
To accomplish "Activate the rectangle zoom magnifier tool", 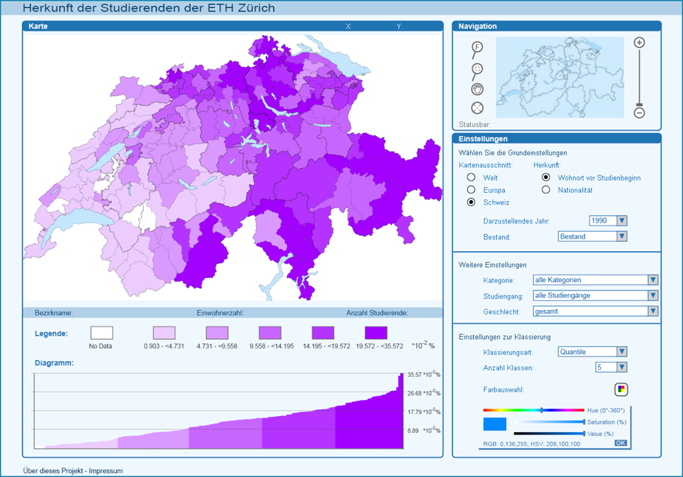I will pyautogui.click(x=477, y=71).
